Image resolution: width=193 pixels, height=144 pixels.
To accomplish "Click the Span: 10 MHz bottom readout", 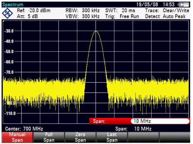I will pyautogui.click(x=133, y=129).
